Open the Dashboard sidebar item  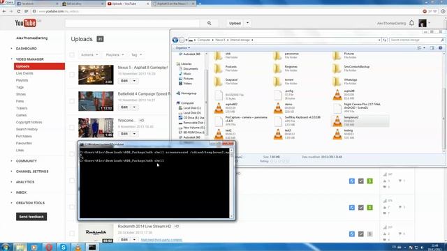click(27, 49)
